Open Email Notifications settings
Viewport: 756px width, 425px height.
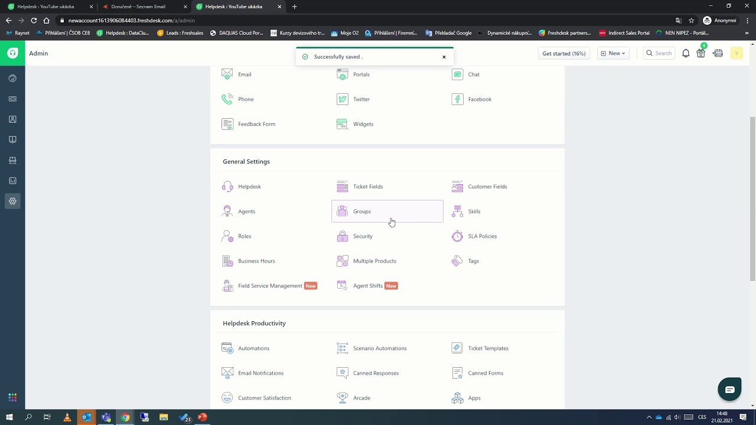click(x=253, y=373)
